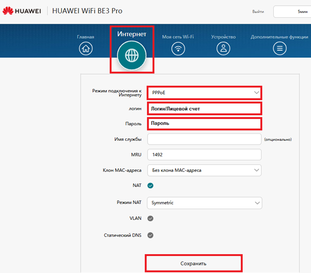Open the Additional functions menu icon
This screenshot has width=311, height=273.
point(279,48)
